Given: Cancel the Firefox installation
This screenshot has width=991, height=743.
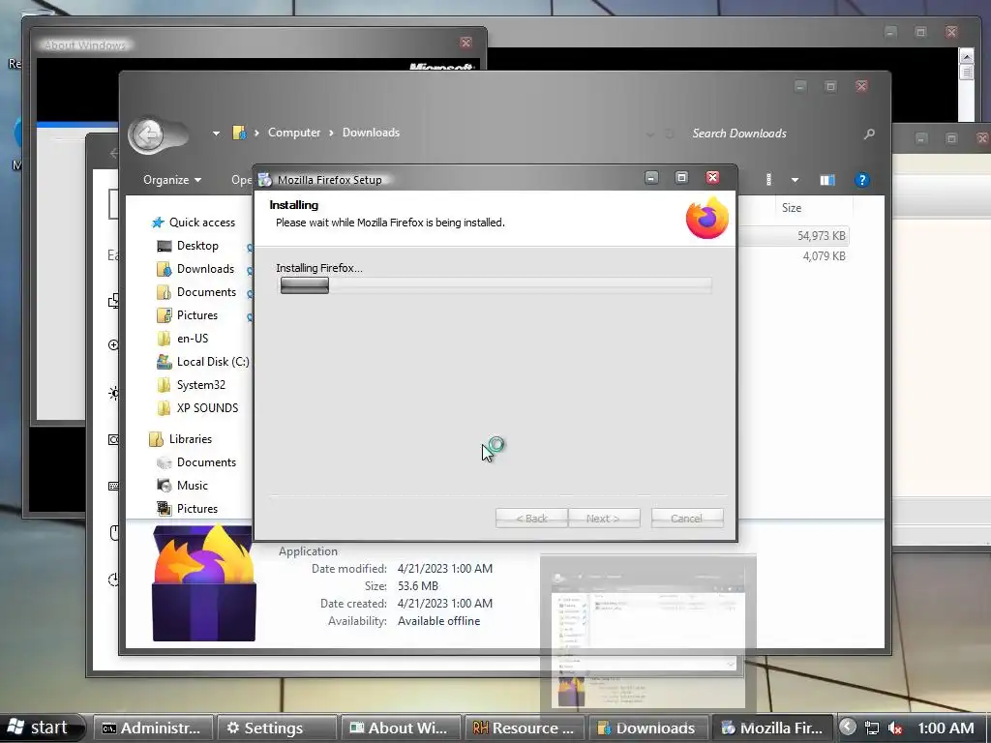Looking at the screenshot, I should [687, 519].
